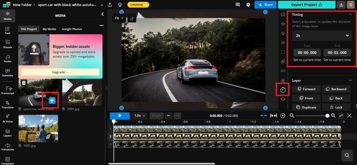Open the AI Voice tool

point(7,118)
